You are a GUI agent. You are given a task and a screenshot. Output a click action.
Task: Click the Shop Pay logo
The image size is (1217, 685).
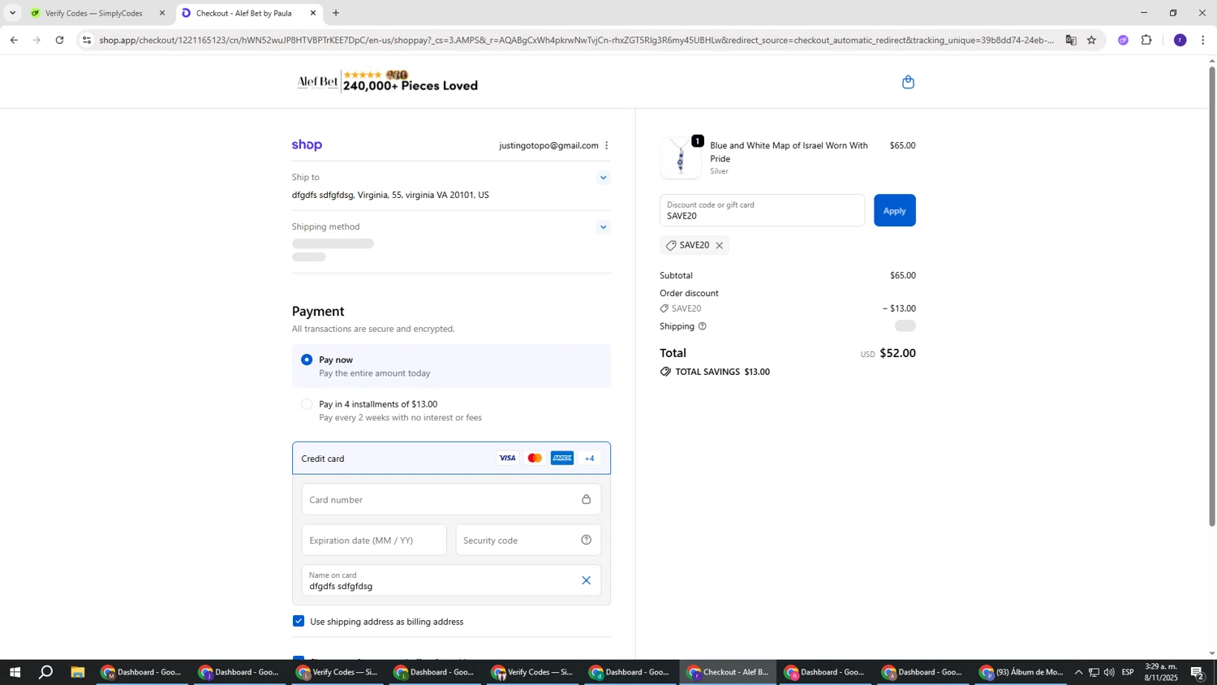307,145
